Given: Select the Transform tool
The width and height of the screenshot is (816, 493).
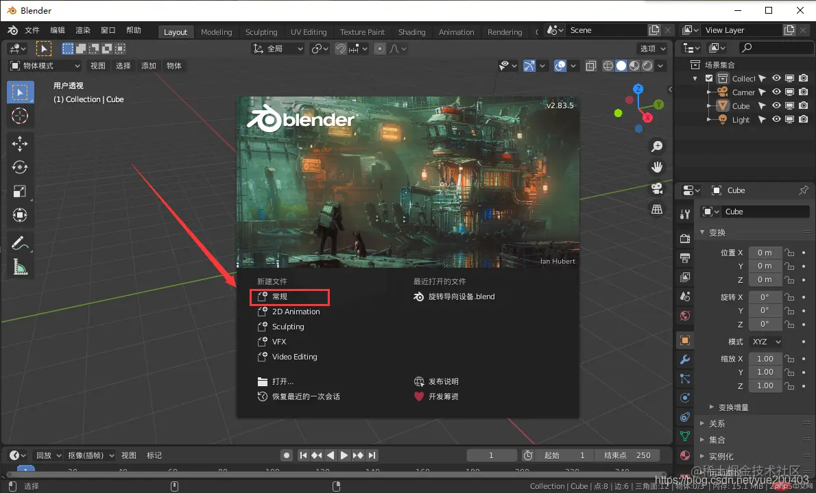Looking at the screenshot, I should (x=21, y=215).
